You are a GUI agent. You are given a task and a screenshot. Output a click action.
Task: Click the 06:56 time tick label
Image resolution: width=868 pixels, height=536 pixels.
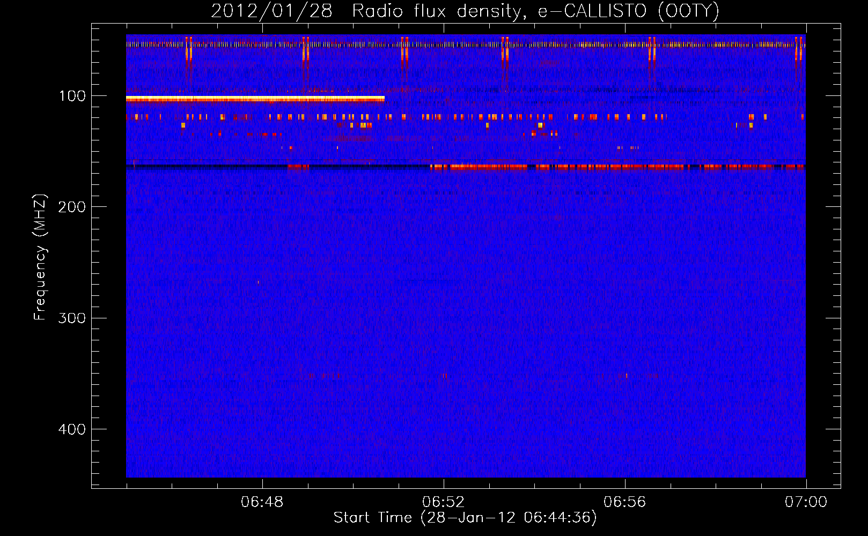[x=625, y=502]
